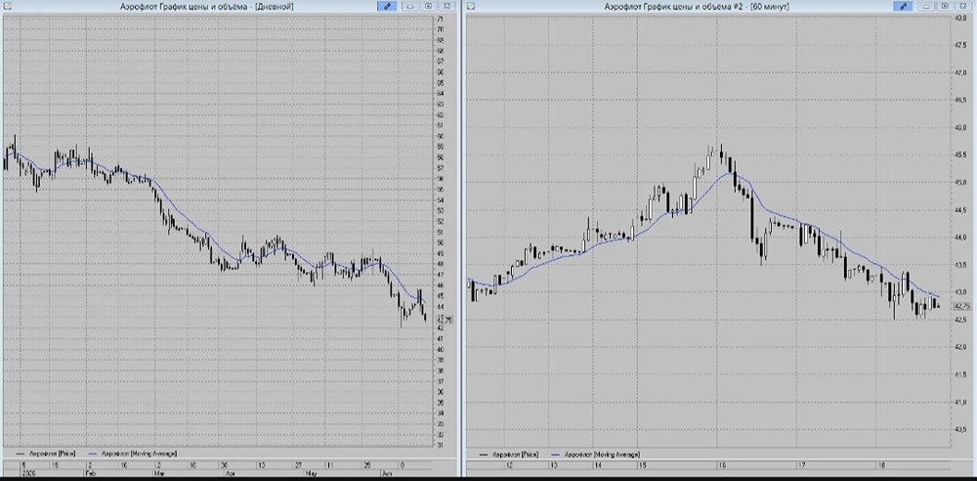
Task: Click the day 14 label on the 60-minute time axis
Action: pyautogui.click(x=598, y=465)
